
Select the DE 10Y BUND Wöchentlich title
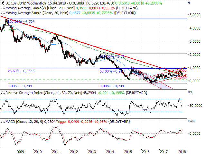pyautogui.click(x=26, y=3)
